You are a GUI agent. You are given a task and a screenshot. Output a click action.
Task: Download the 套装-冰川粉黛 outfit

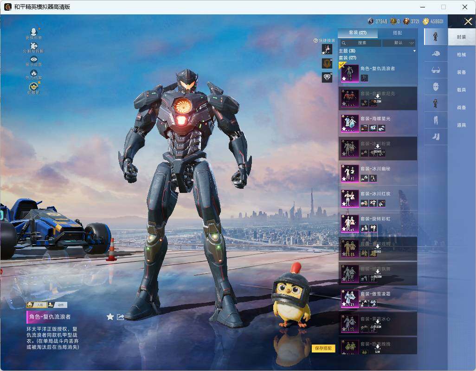pos(378,148)
